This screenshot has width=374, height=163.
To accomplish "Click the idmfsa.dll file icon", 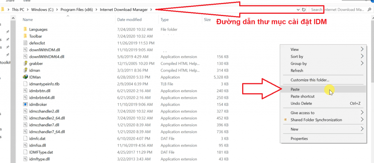I will tap(25, 145).
